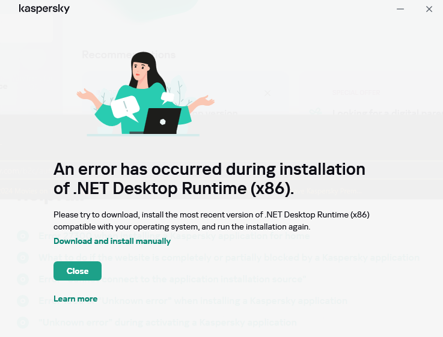Click the Kaspersky logo
Screen dimensions: 443x337
coord(44,9)
